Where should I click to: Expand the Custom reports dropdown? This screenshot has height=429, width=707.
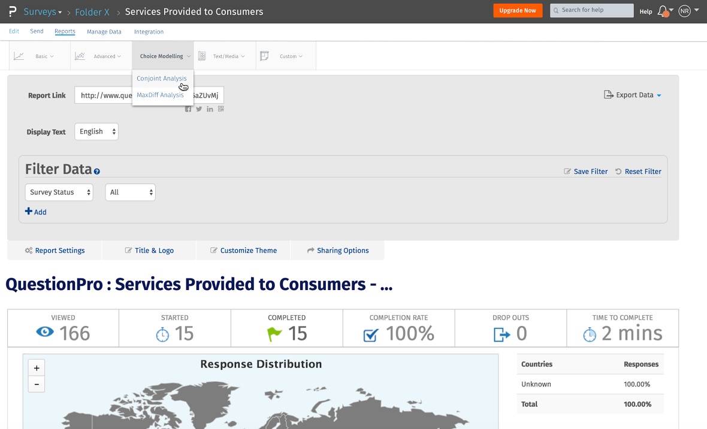(291, 56)
